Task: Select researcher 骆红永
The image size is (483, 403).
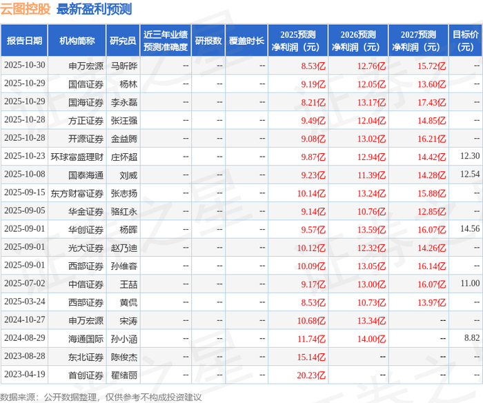Action: 124,211
